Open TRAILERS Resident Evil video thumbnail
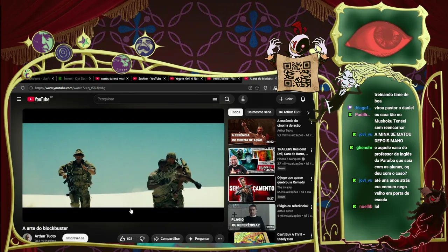 (x=252, y=160)
